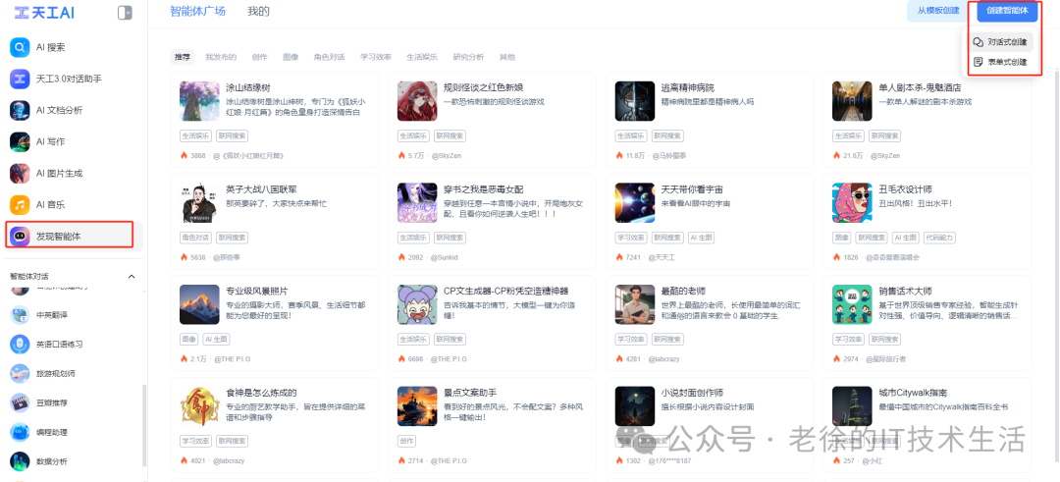
Task: Select 发现智能体 robot icon in sidebar
Action: click(20, 236)
